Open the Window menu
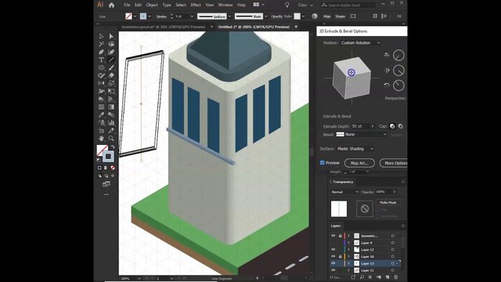Viewport: 501px width, 282px height. click(225, 5)
